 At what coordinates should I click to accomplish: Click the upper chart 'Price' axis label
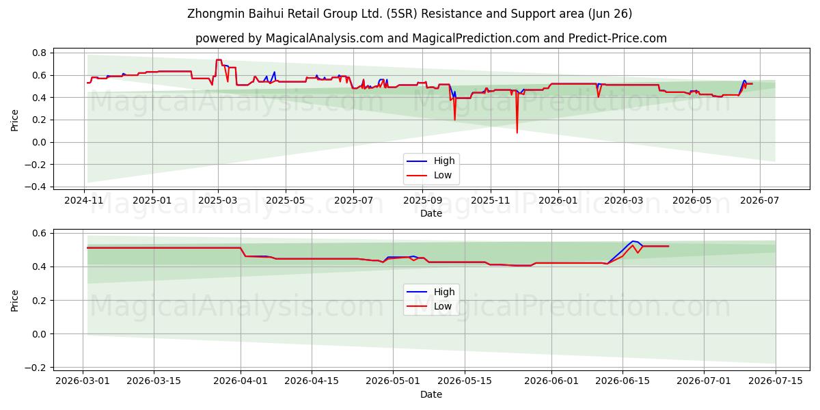coord(15,120)
